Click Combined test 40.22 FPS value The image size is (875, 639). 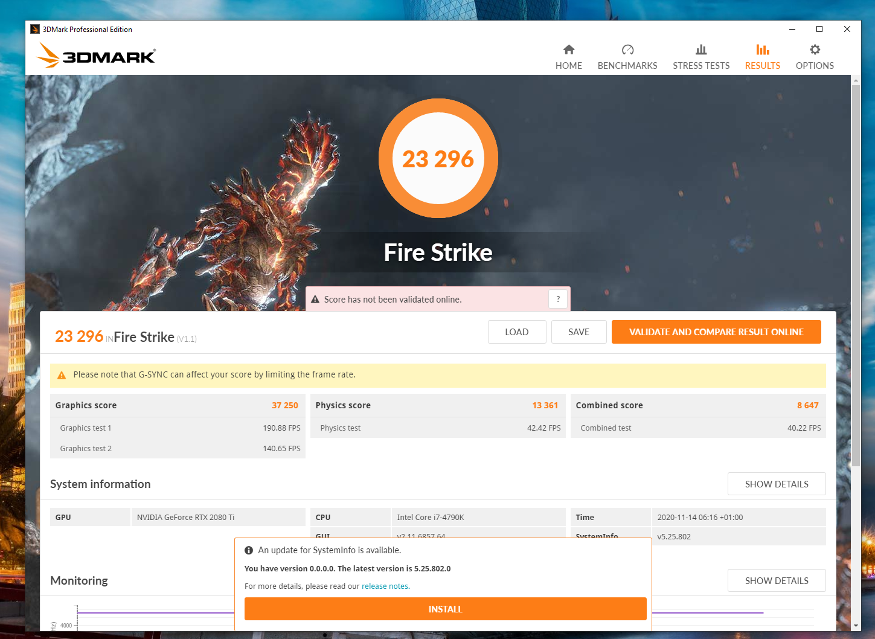804,428
